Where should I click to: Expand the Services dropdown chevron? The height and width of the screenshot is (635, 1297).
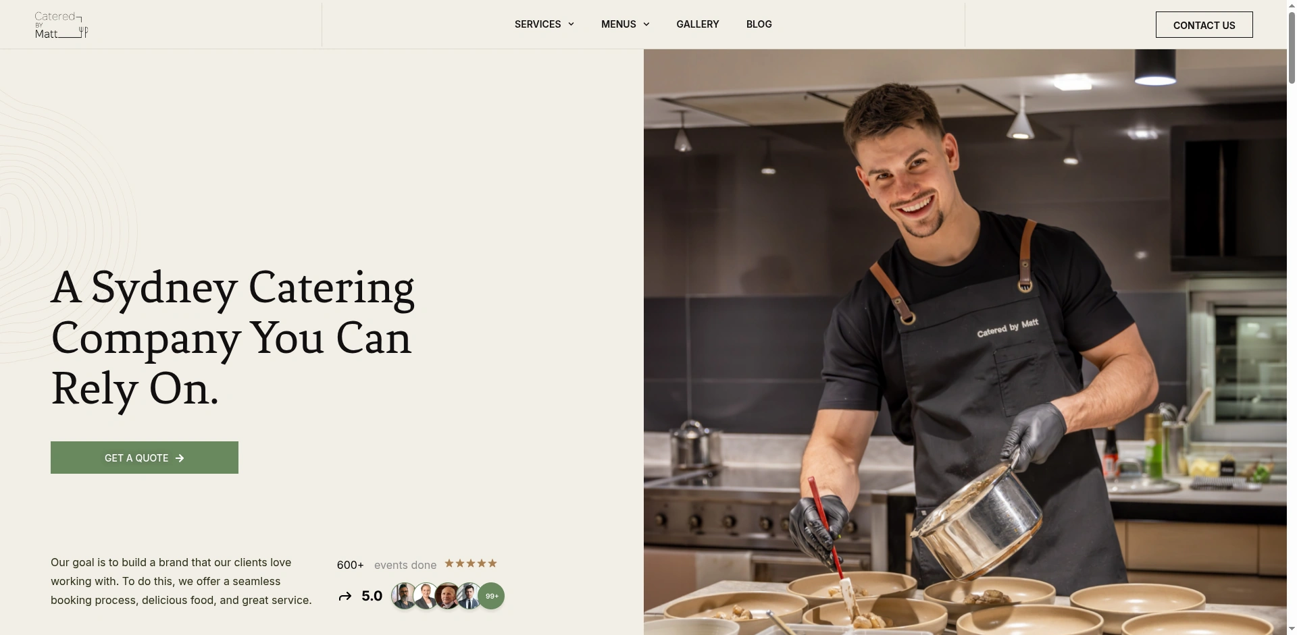[x=571, y=24]
